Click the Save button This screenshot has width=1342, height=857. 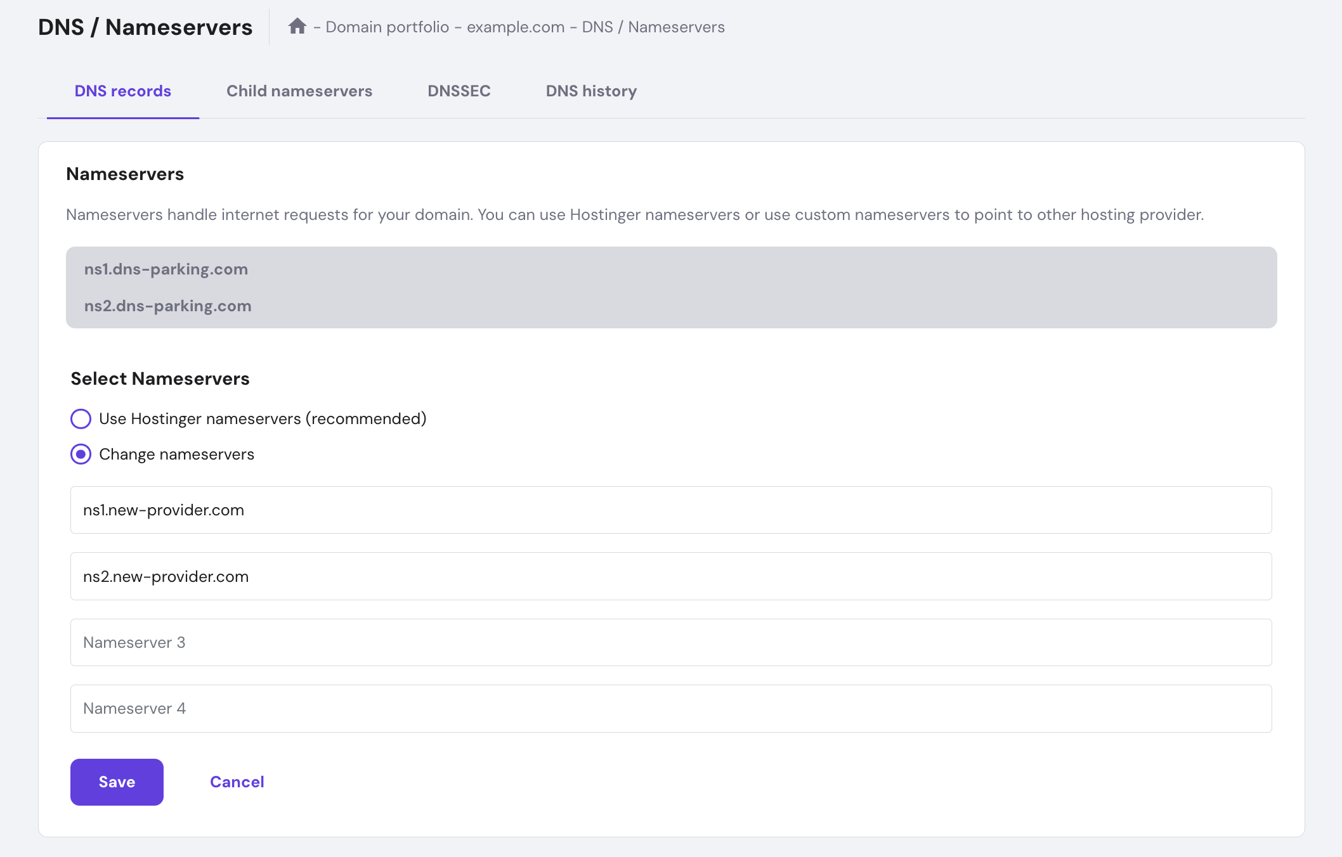(x=117, y=782)
